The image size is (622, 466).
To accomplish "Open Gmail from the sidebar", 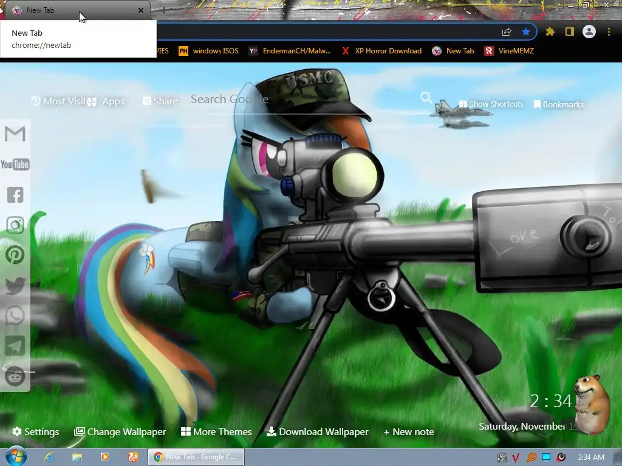I will [15, 134].
